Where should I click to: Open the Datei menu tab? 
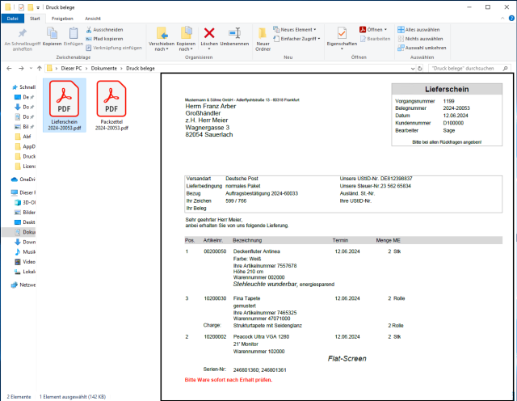click(x=11, y=18)
